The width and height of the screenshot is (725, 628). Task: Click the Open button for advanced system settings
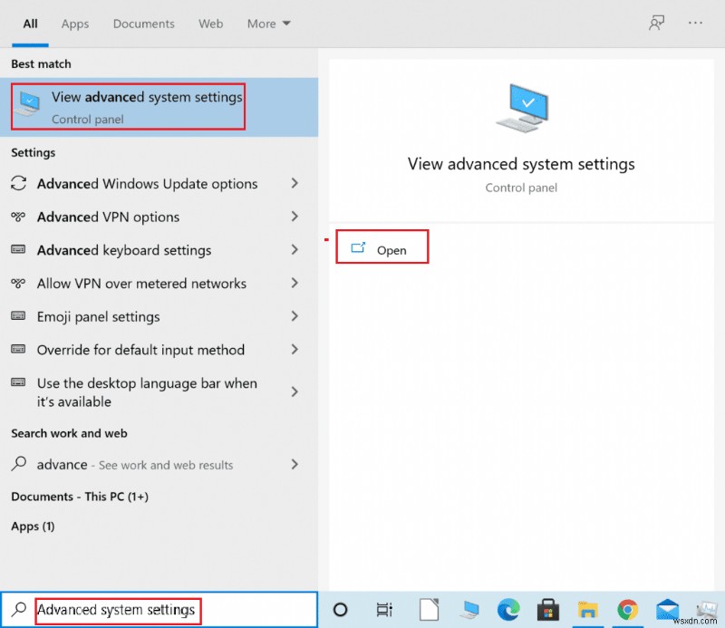(382, 246)
